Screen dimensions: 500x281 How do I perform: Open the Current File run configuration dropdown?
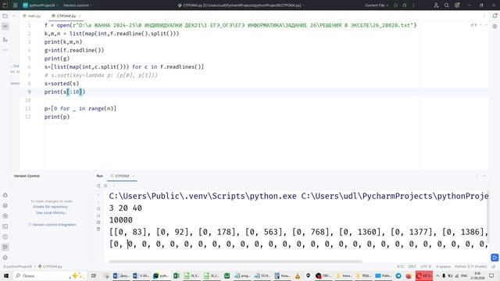click(x=377, y=5)
